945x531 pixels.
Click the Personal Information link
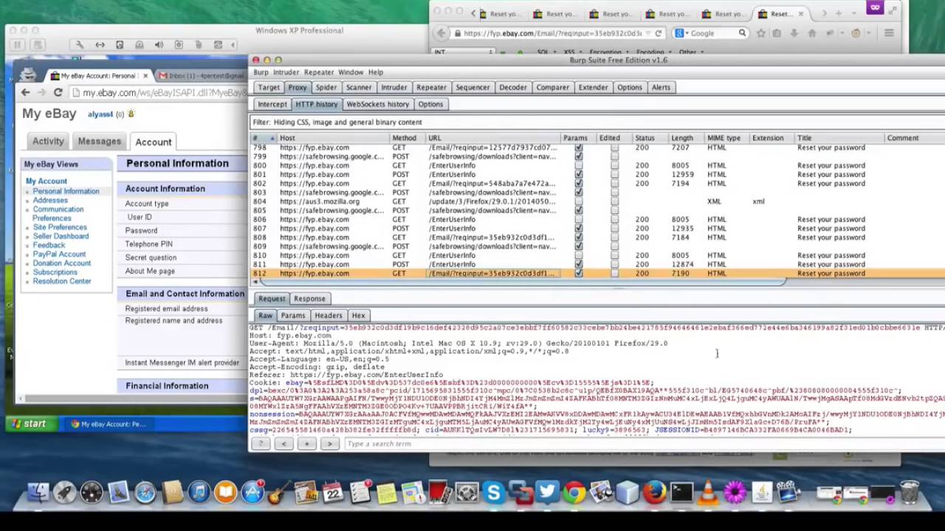(66, 191)
